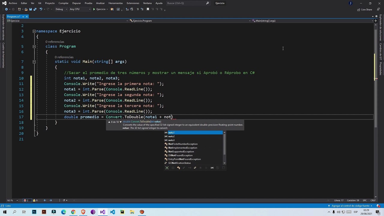This screenshot has height=216, width=384.
Task: Toggle the classes filter in IntelliSense popup
Action: 178,168
